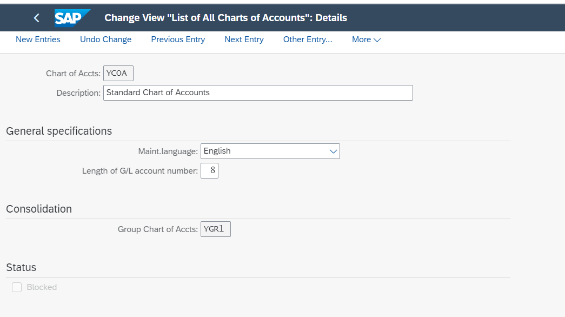565x317 pixels.
Task: Click the General specifications section header
Action: click(59, 131)
